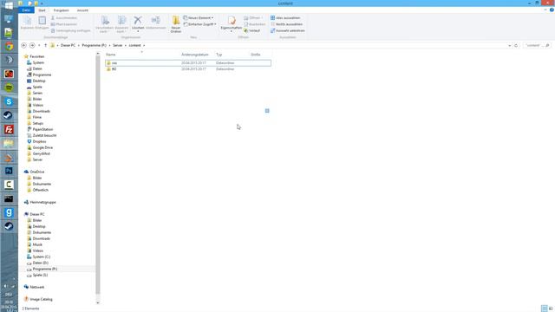Click the Einfügen clipboard icon
The height and width of the screenshot is (312, 555).
point(42,21)
